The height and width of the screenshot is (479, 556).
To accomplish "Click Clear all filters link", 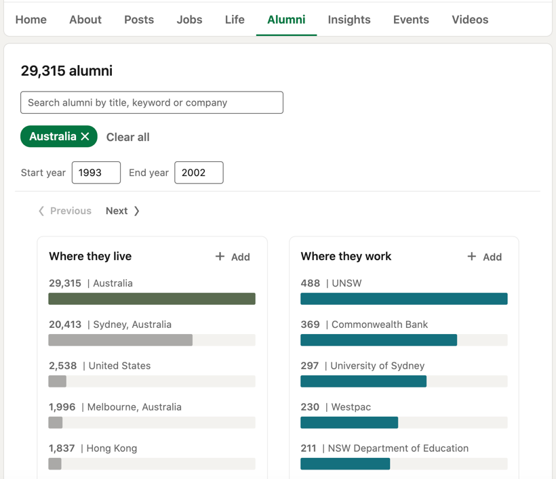I will click(x=127, y=137).
